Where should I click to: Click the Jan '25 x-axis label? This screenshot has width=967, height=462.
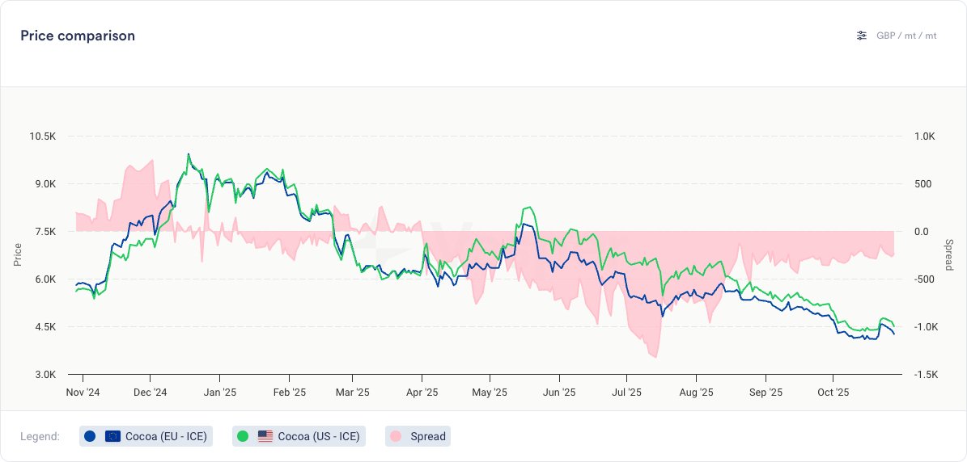coord(219,393)
